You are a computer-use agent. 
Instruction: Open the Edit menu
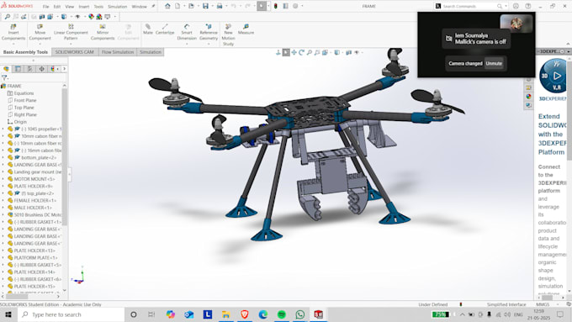57,7
